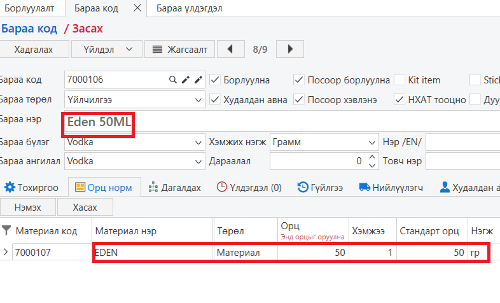The height and width of the screenshot is (303, 500).
Task: Switch to the Бараа үлдэгдэл tab
Action: coord(189,8)
